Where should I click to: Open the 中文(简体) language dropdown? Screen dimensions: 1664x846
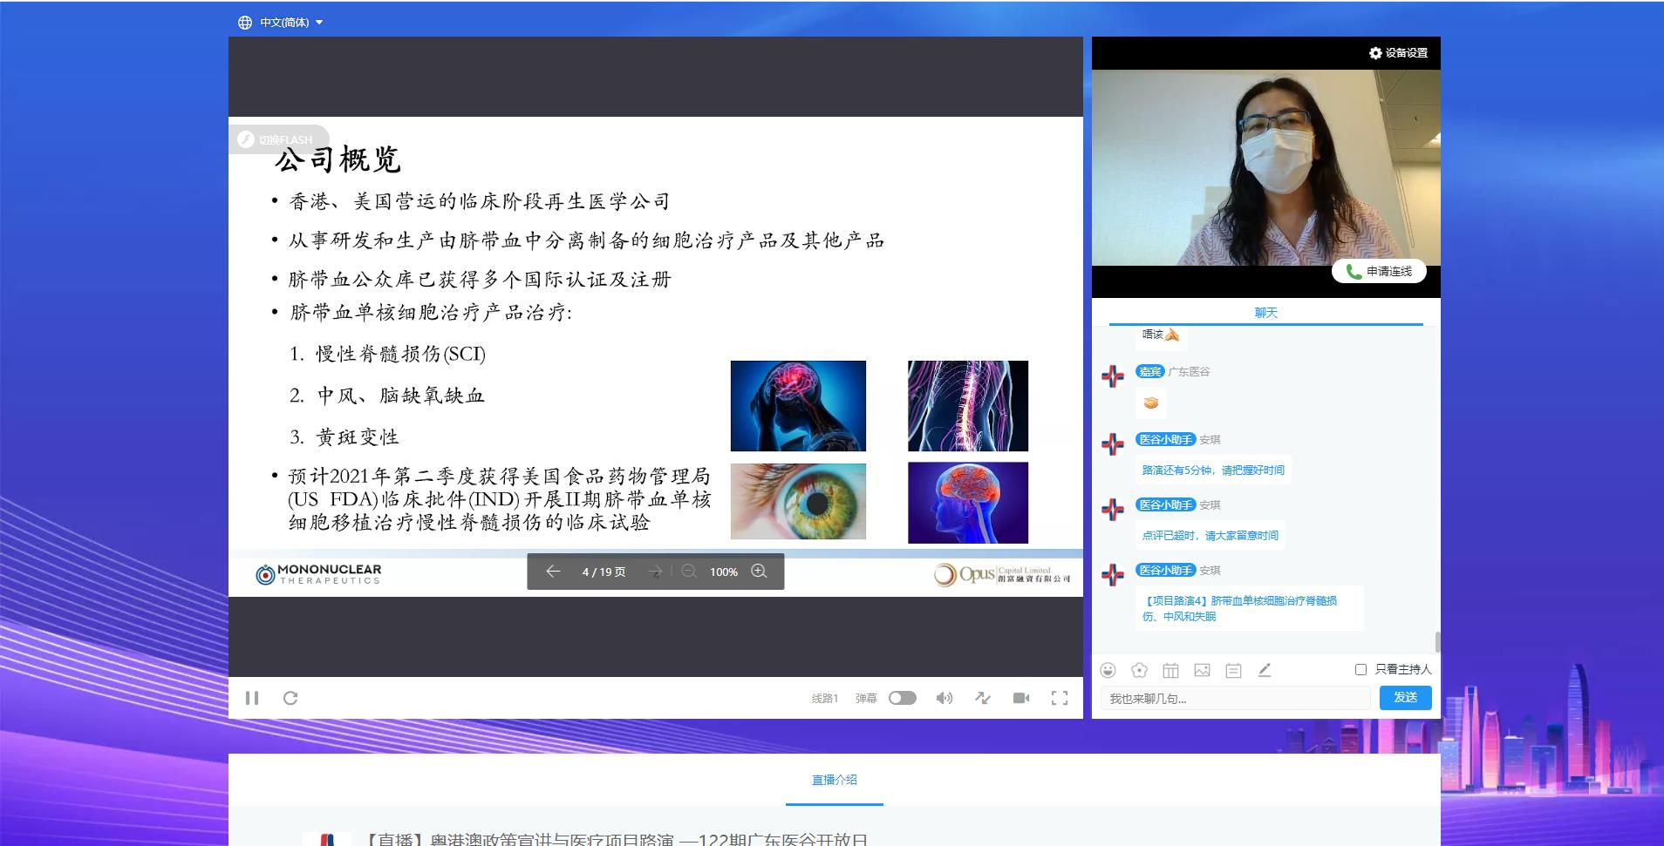(281, 23)
